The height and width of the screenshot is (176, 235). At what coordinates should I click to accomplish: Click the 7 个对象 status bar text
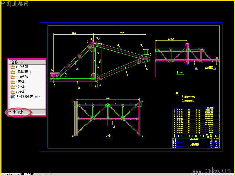(x=16, y=112)
